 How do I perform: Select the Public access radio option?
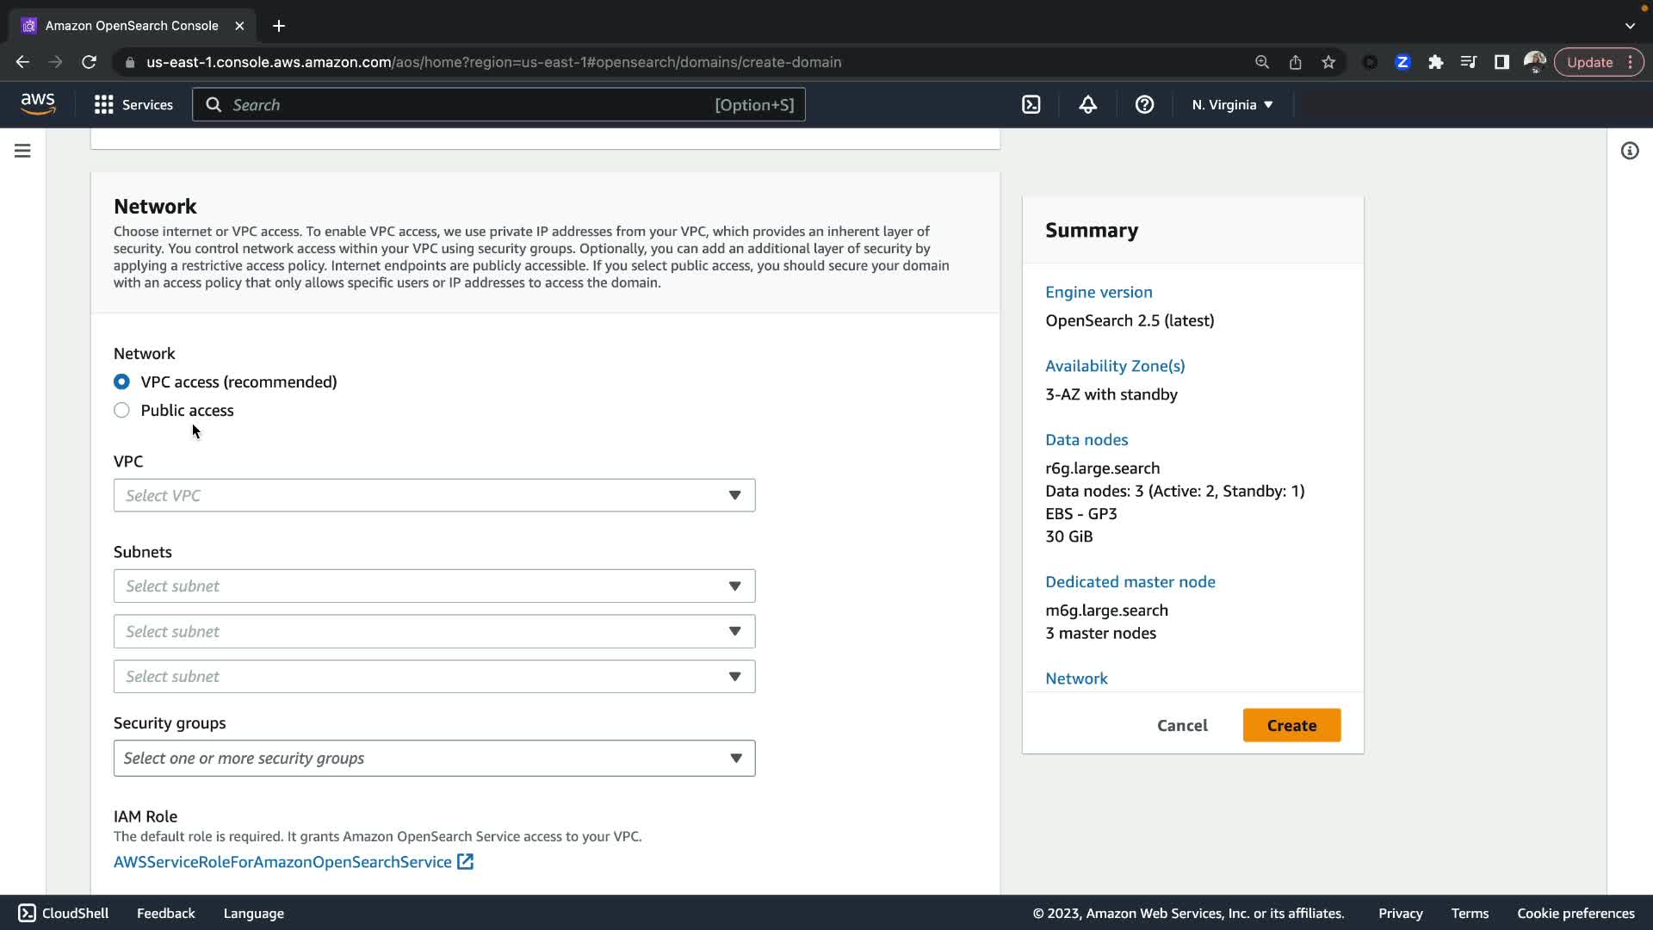tap(121, 410)
